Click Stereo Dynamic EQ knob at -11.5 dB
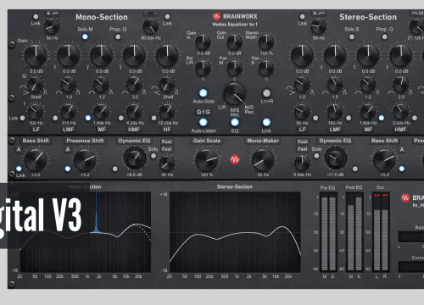 [336, 158]
